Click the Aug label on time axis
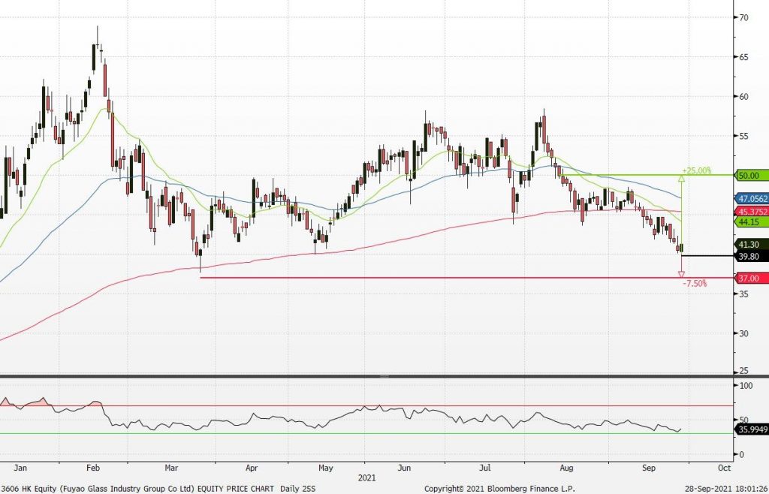769x494 pixels. (x=566, y=468)
